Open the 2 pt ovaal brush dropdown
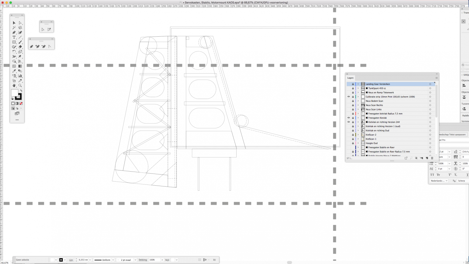 click(135, 260)
